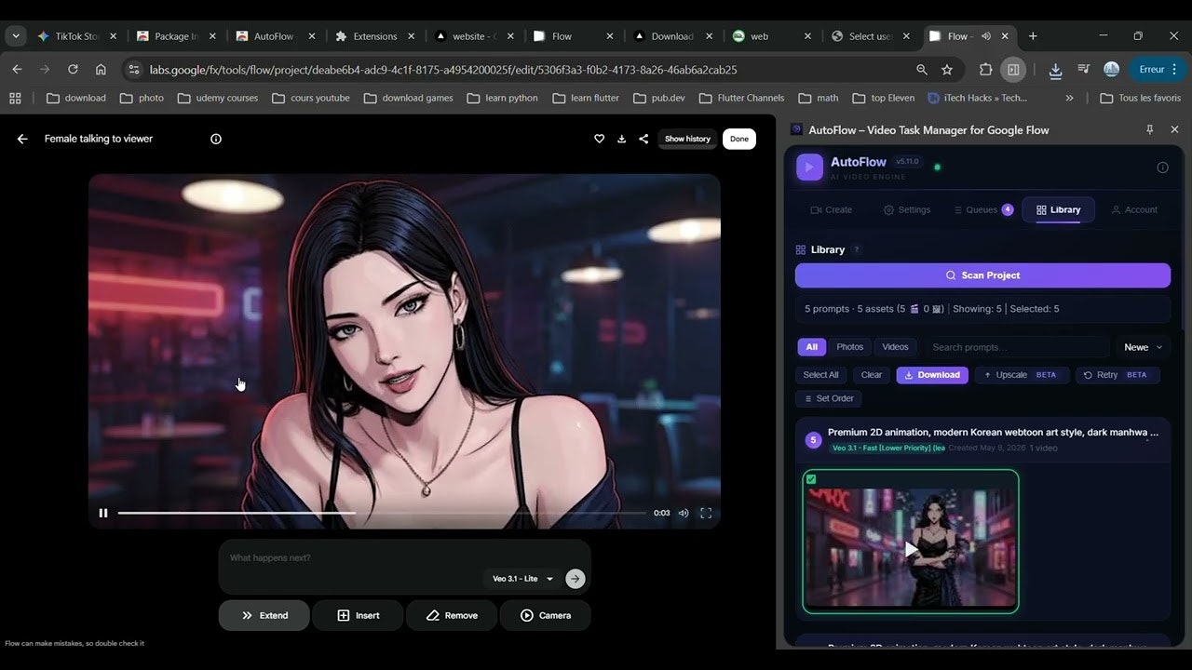This screenshot has width=1192, height=670.
Task: Toggle the Chrome side panel button
Action: pos(1013,70)
